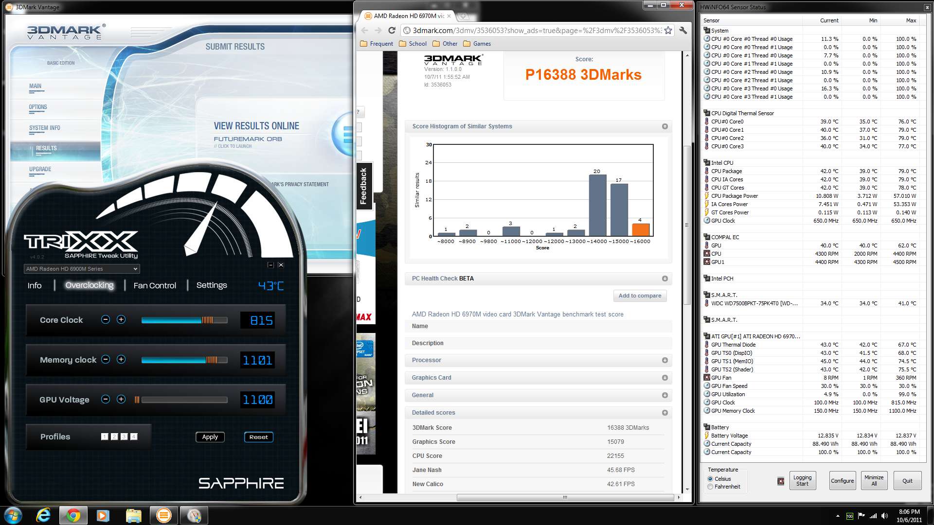Open the Windows Start menu

click(13, 515)
